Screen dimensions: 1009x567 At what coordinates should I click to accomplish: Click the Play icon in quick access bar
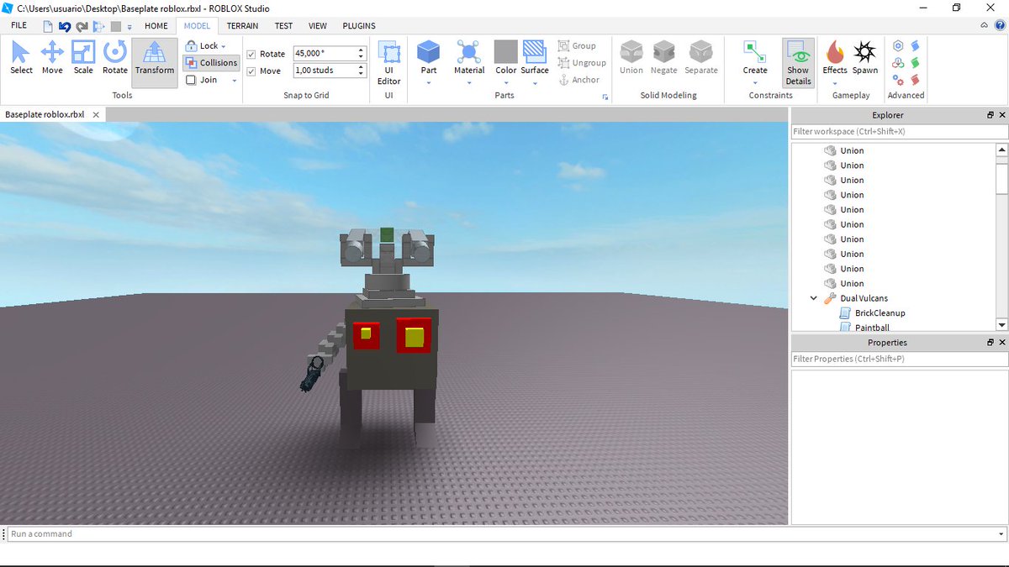click(x=99, y=27)
